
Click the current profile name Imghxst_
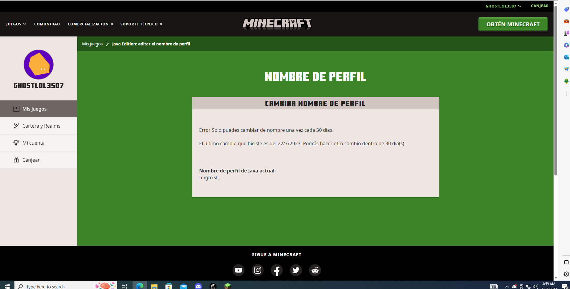point(209,178)
